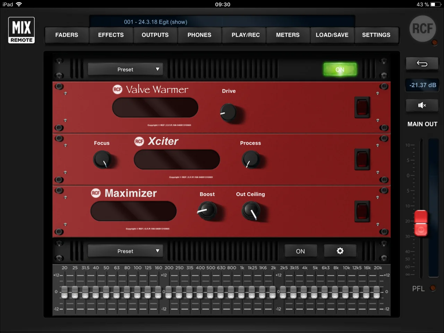Click the MIX Remote logo
Screen dimensions: 444x333
tap(22, 30)
